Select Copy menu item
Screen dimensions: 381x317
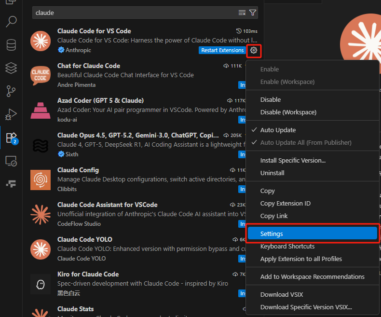pyautogui.click(x=313, y=191)
